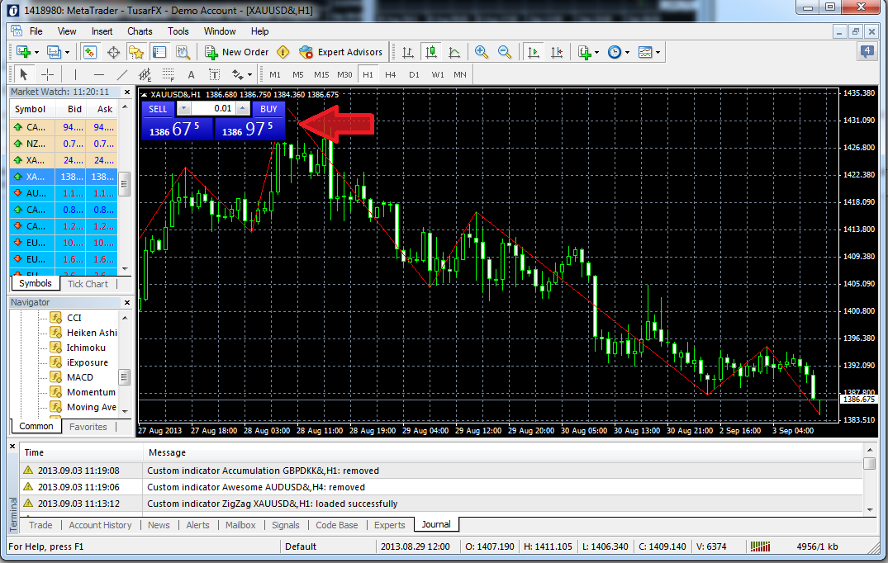
Task: Expand the chart Templates dropdown
Action: coord(648,52)
